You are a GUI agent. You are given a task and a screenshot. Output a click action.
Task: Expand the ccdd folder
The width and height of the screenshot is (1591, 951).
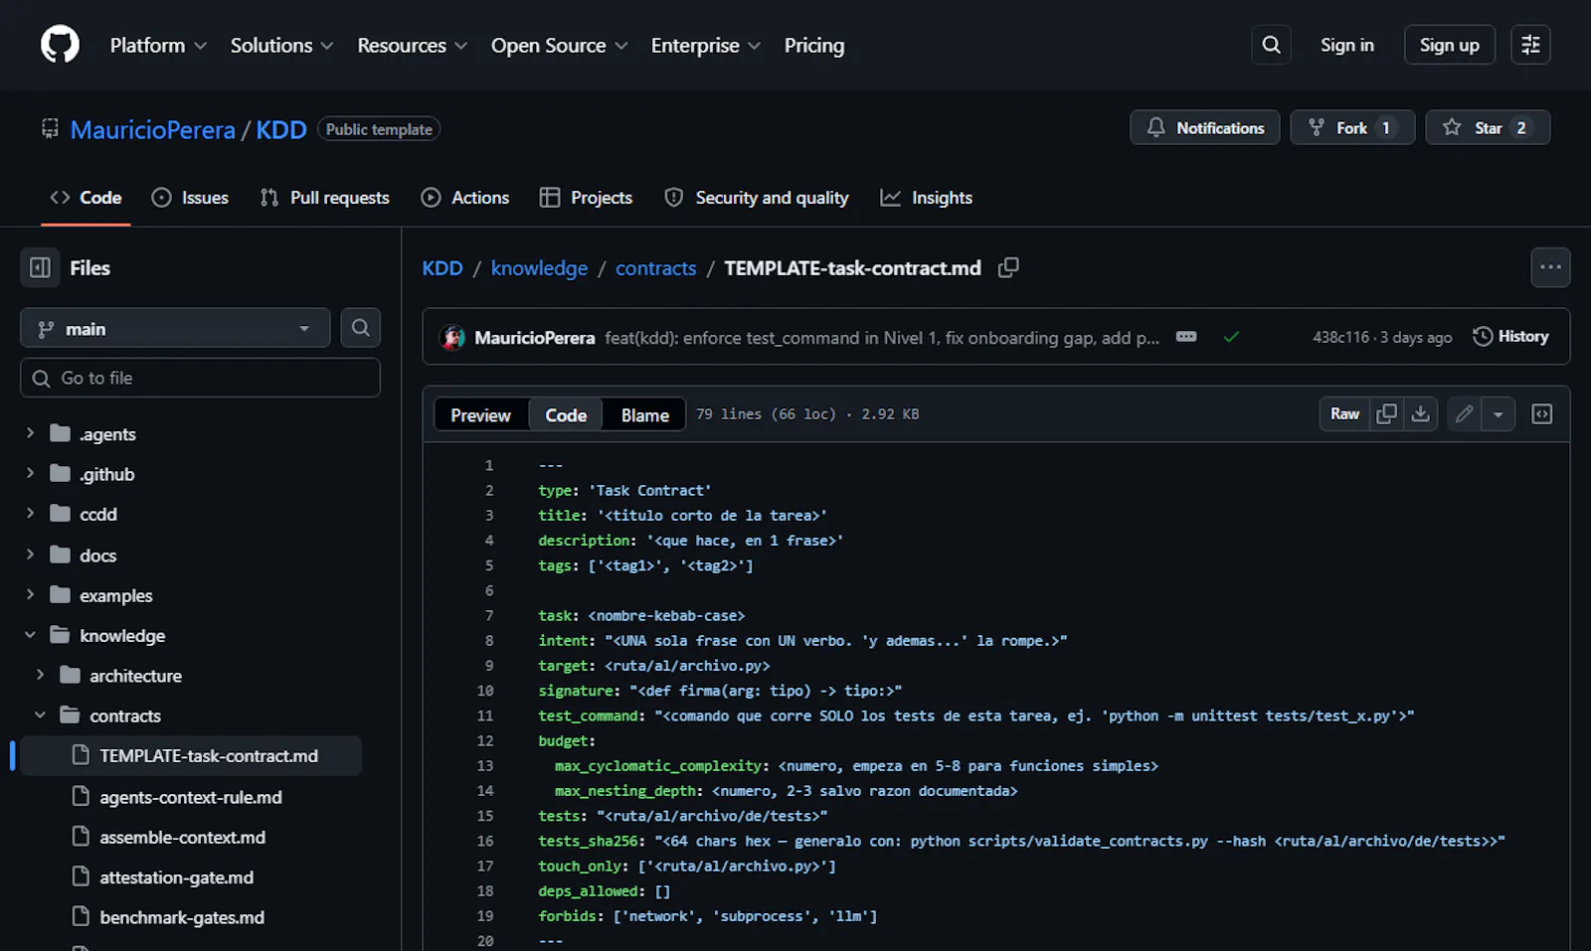[x=30, y=513]
